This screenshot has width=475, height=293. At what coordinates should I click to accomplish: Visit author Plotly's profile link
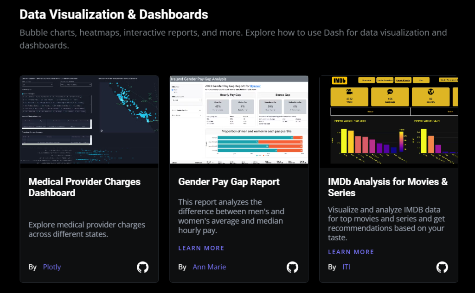51,267
